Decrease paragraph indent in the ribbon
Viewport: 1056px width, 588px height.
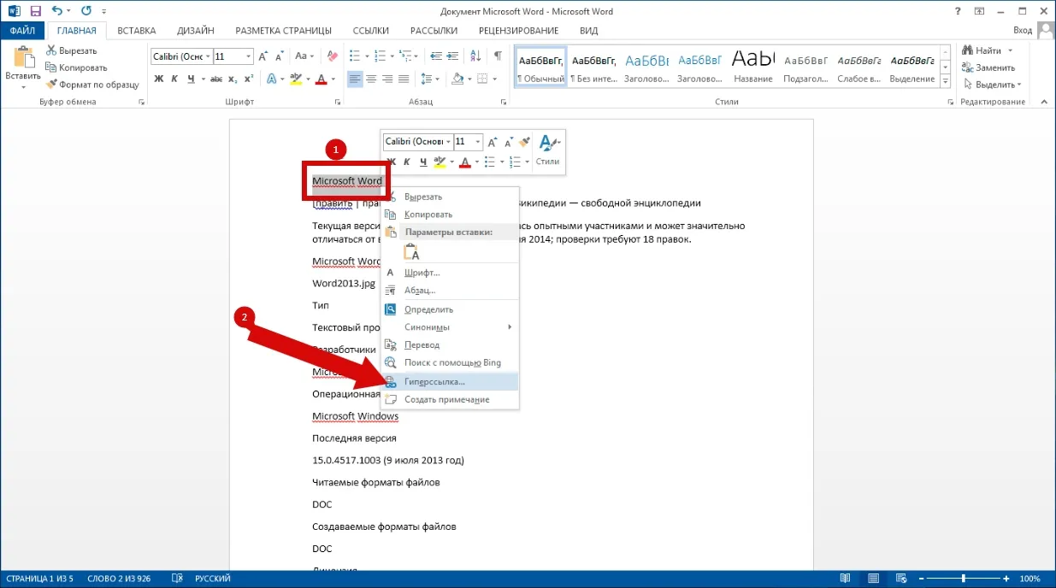point(436,56)
